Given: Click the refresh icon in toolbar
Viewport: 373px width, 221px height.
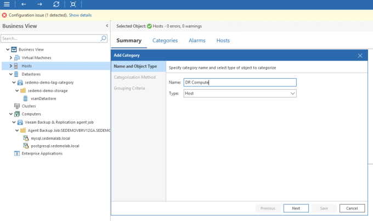Looking at the screenshot, I should [56, 4].
